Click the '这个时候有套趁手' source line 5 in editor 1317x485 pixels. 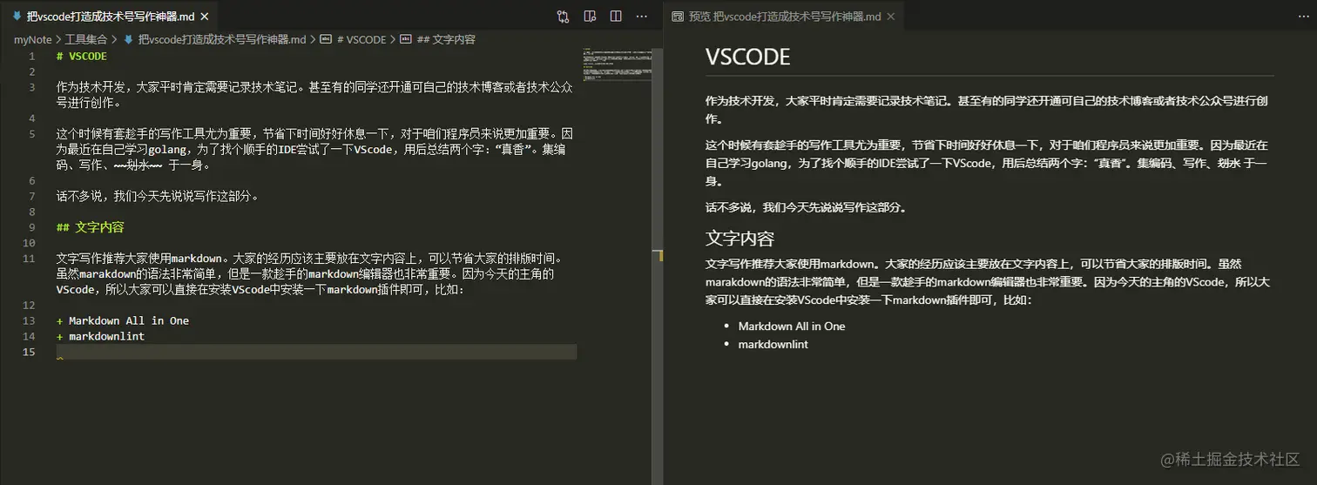pyautogui.click(x=314, y=149)
